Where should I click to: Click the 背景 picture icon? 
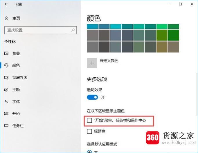[6, 53]
